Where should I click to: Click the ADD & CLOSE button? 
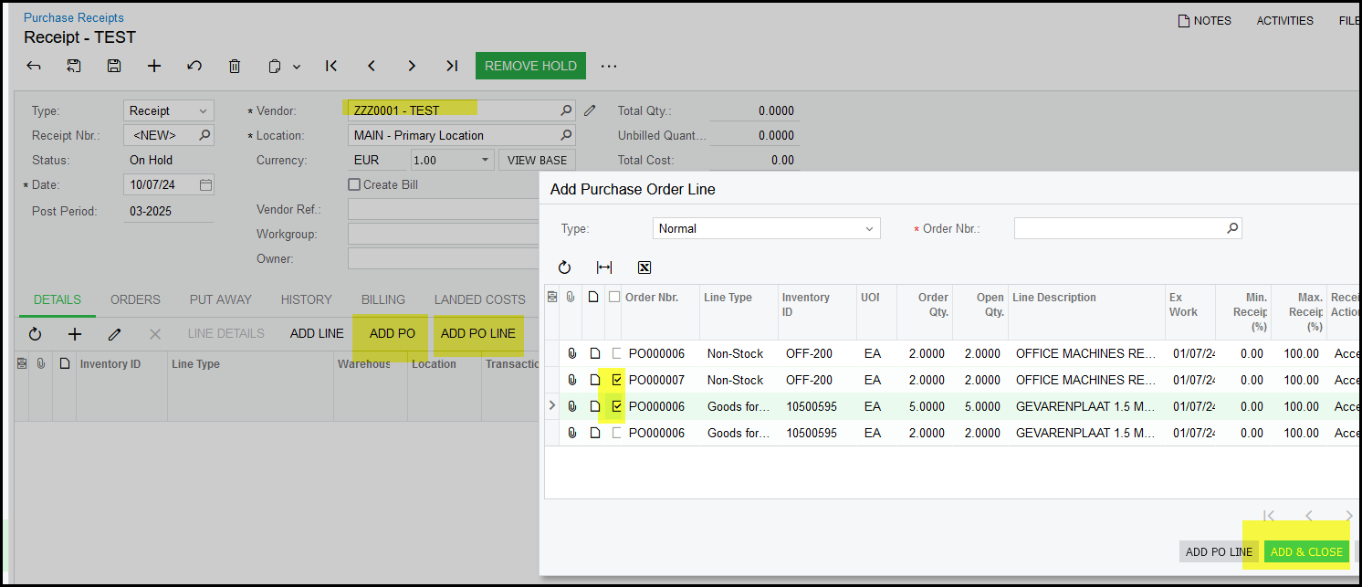[1306, 551]
